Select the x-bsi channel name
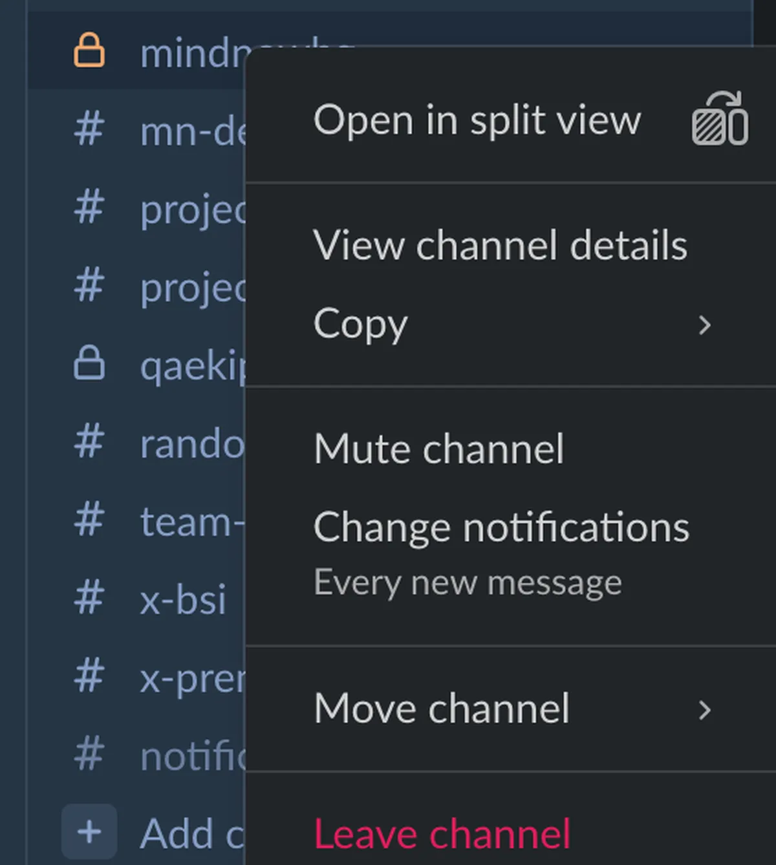This screenshot has width=776, height=865. tap(183, 598)
